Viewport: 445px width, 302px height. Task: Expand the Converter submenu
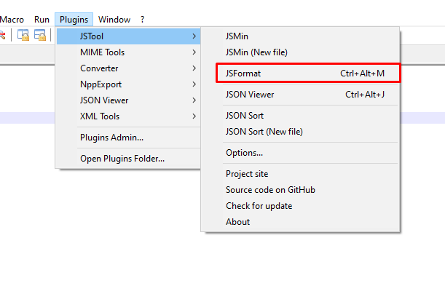pyautogui.click(x=129, y=68)
